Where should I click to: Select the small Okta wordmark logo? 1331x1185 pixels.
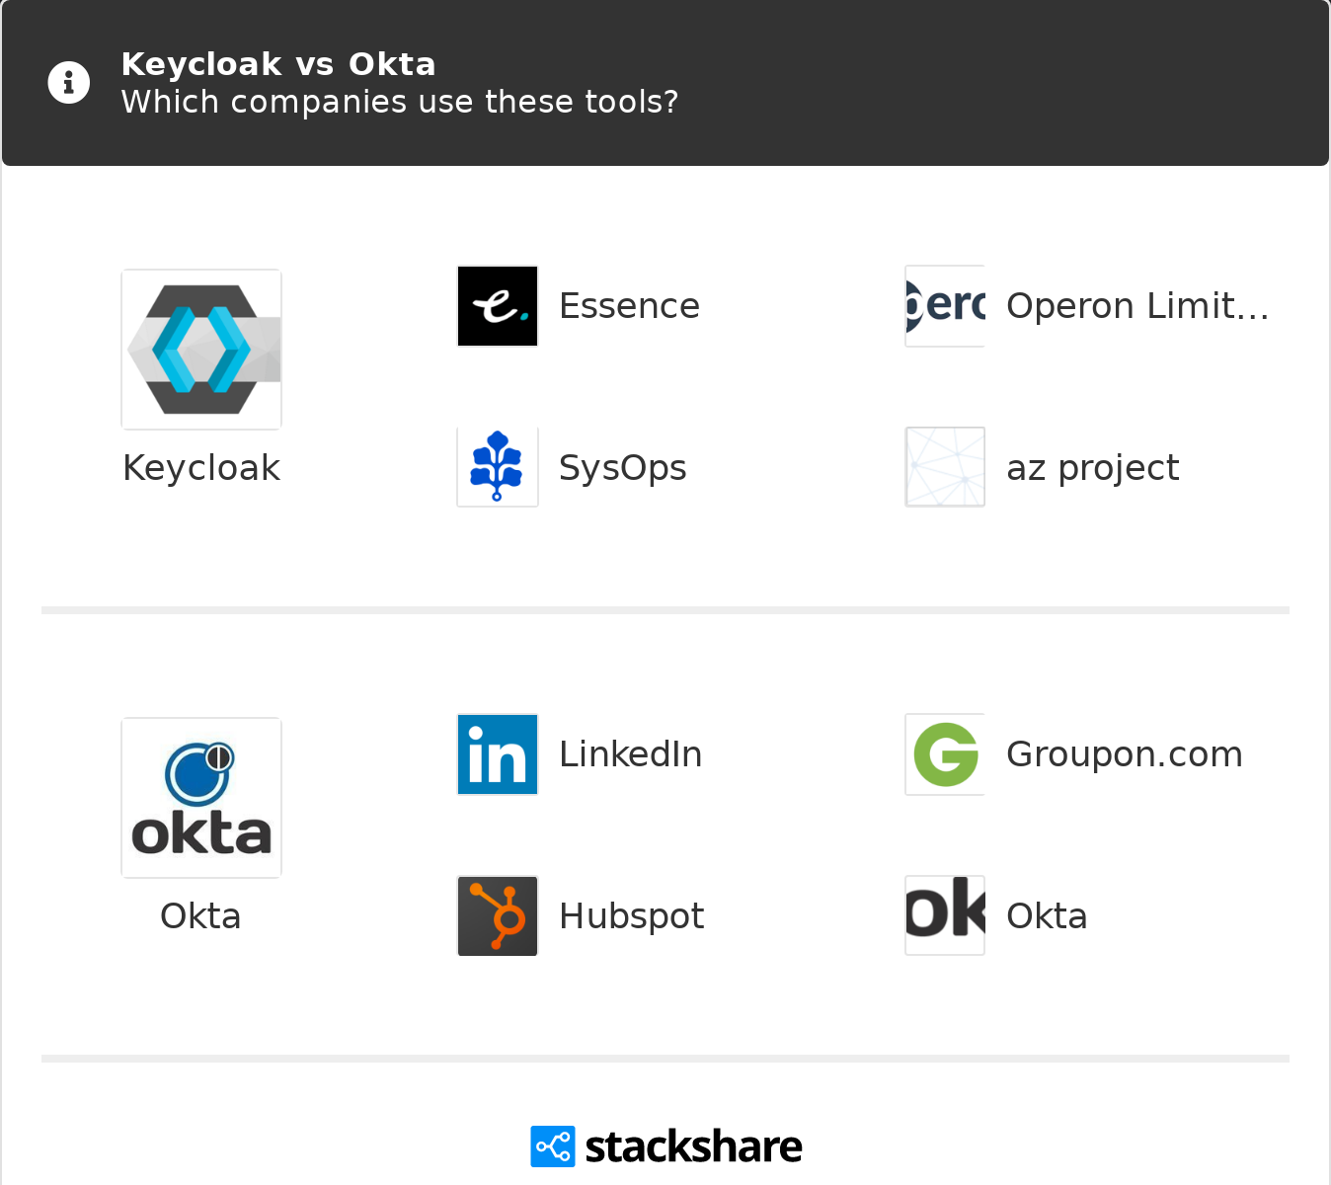(x=944, y=915)
